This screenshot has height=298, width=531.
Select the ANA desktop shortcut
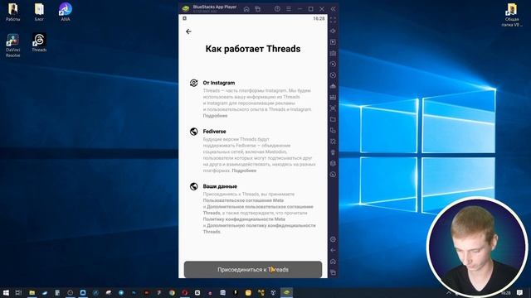tap(66, 12)
